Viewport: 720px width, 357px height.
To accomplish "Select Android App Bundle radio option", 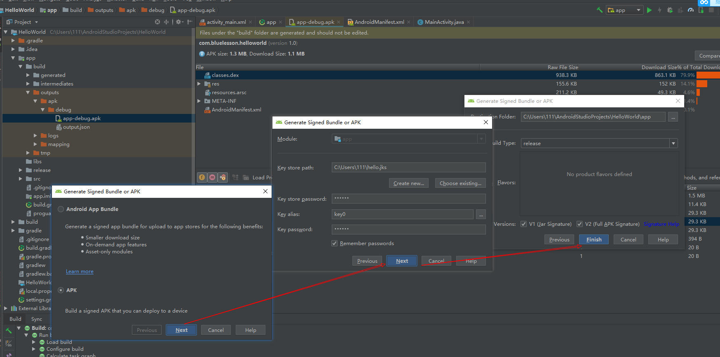I will [61, 209].
